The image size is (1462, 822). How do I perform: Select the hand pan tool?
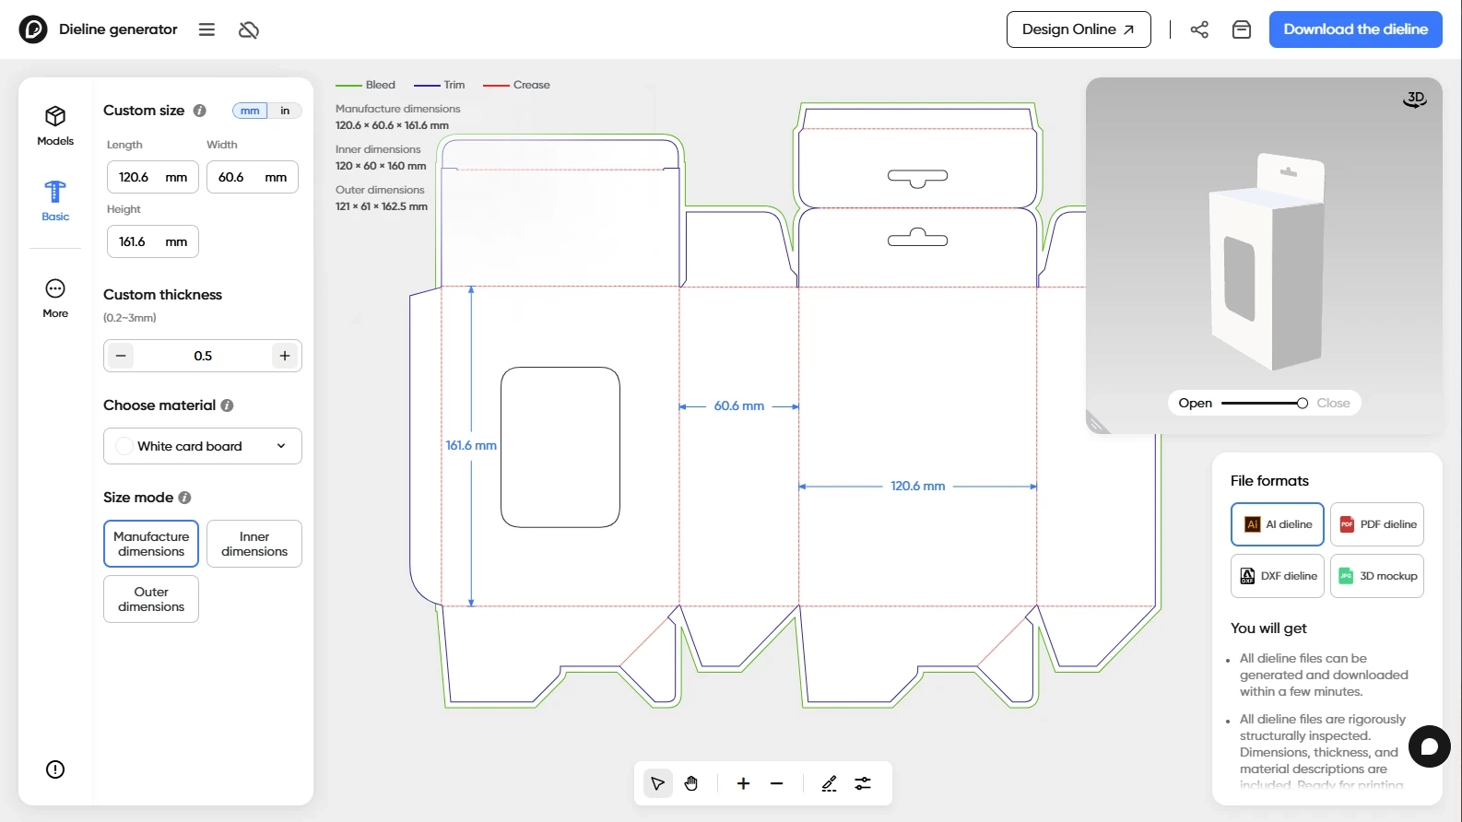[x=691, y=783]
